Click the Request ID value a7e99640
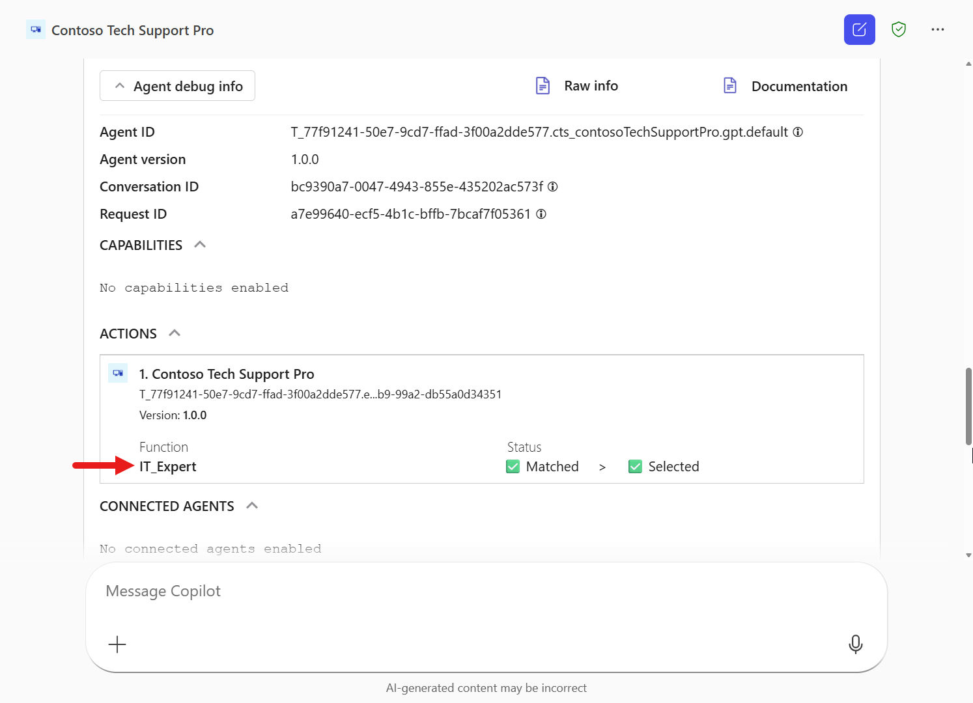This screenshot has height=703, width=973. tap(411, 214)
